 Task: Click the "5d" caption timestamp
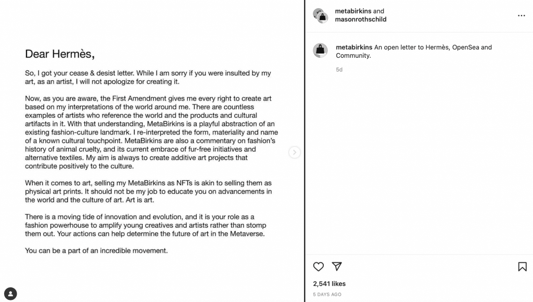pyautogui.click(x=339, y=69)
